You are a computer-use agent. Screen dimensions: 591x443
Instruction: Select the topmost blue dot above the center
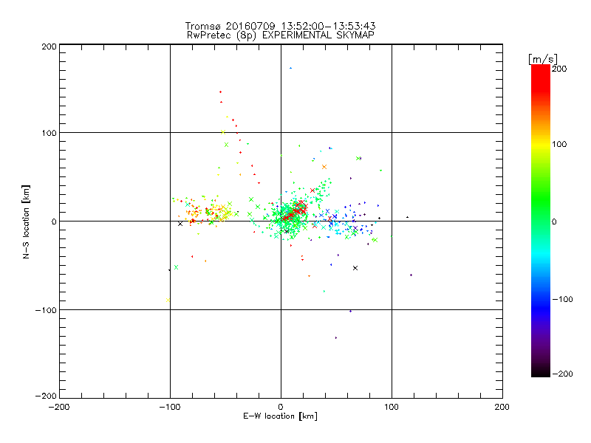[291, 69]
